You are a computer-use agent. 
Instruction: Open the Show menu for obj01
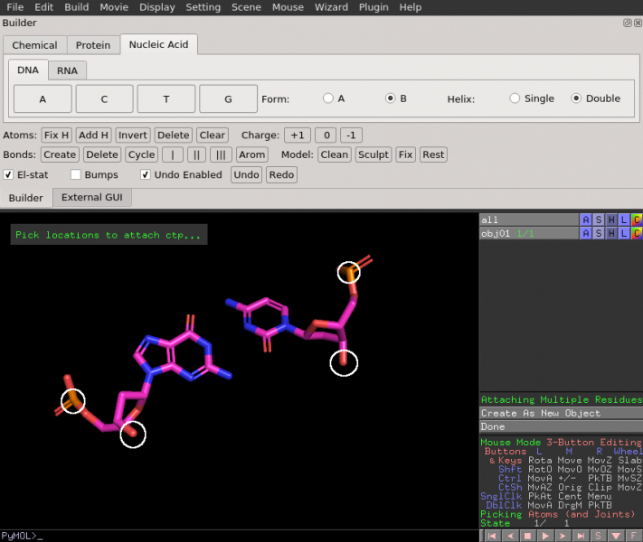click(599, 233)
